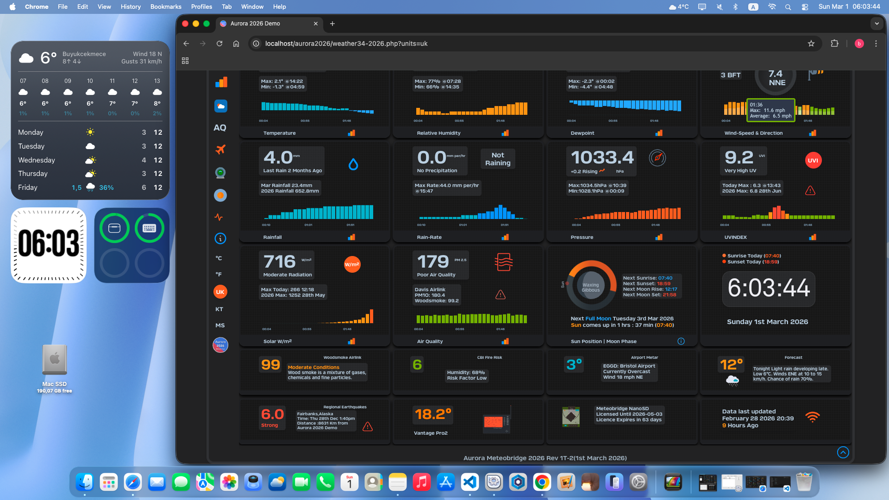
Task: Open Chrome three-dot menu
Action: (876, 44)
